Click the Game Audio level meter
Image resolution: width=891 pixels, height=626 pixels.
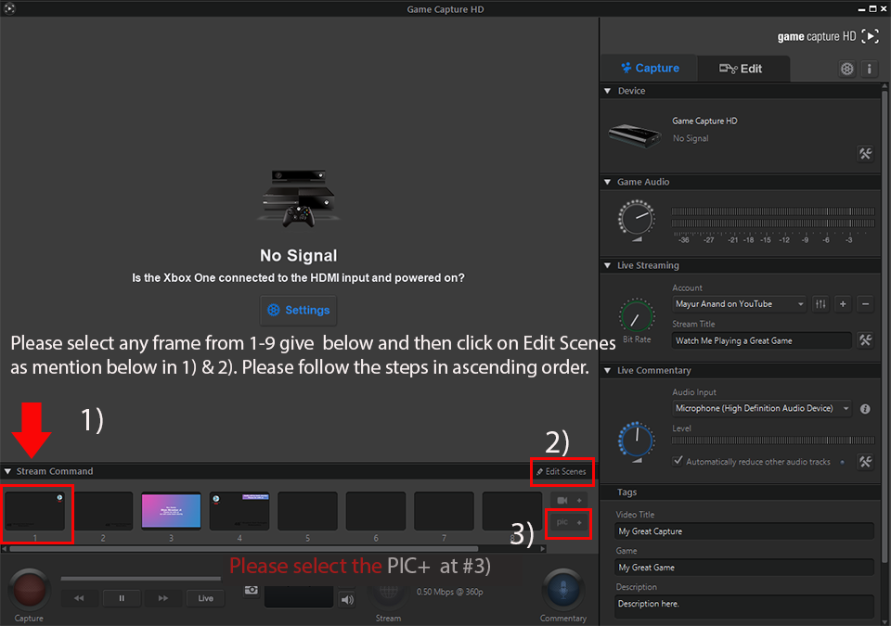(773, 218)
